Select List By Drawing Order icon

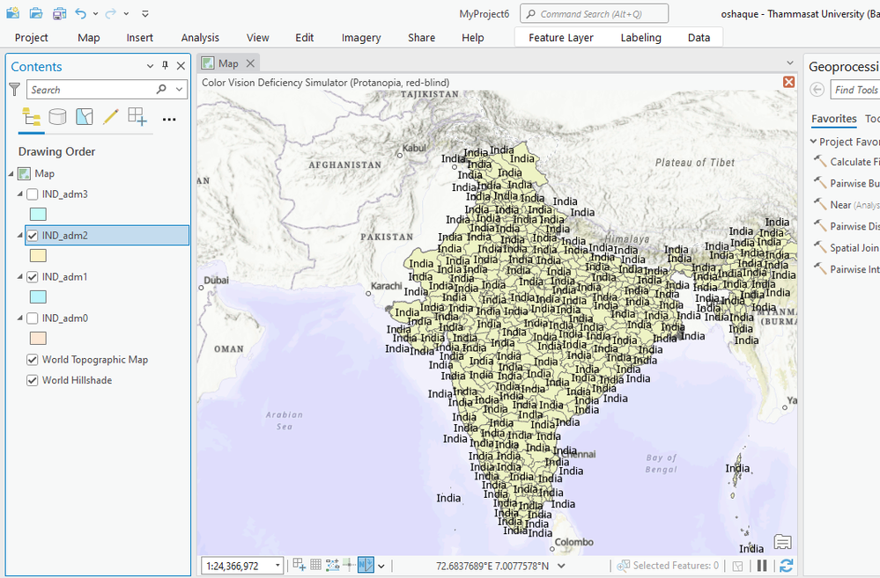point(31,117)
